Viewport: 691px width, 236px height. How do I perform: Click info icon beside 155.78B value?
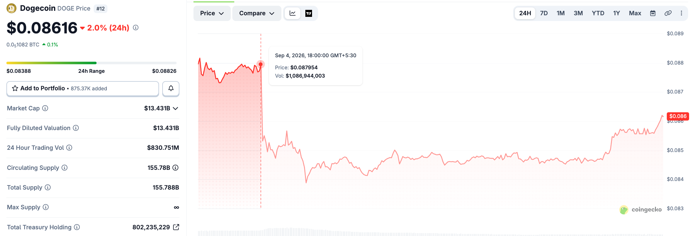176,168
